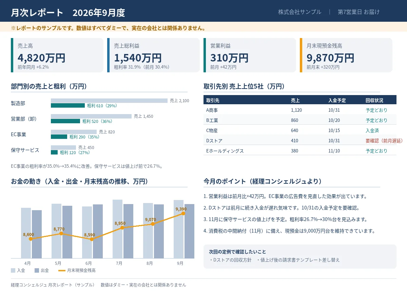Select the Dストア row name
This screenshot has width=407, height=292.
(x=214, y=141)
